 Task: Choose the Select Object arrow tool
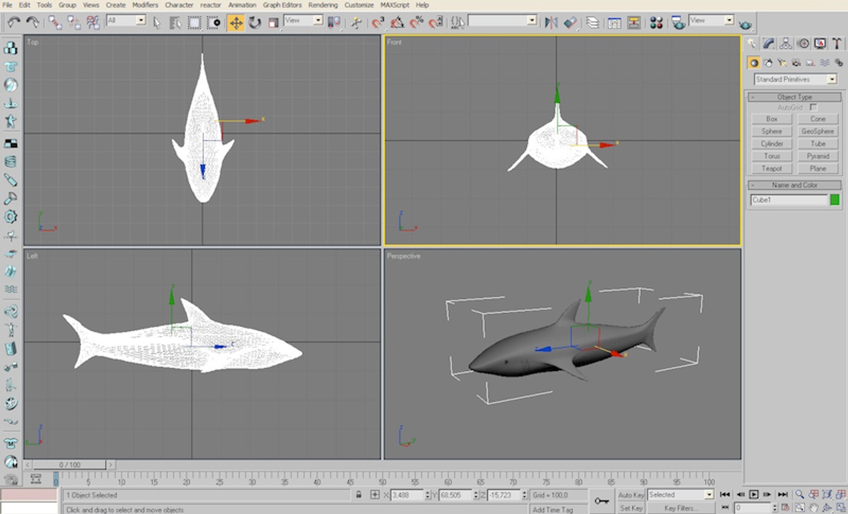coord(157,22)
